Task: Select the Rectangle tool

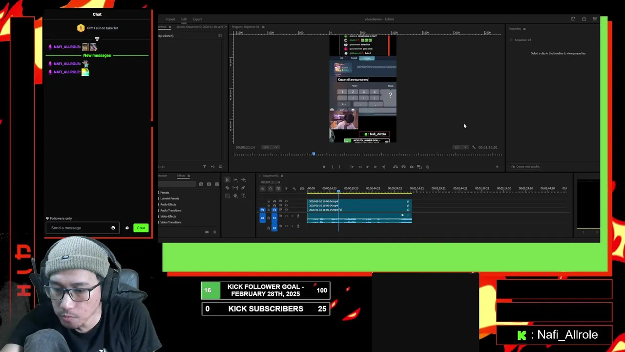Action: (x=228, y=196)
